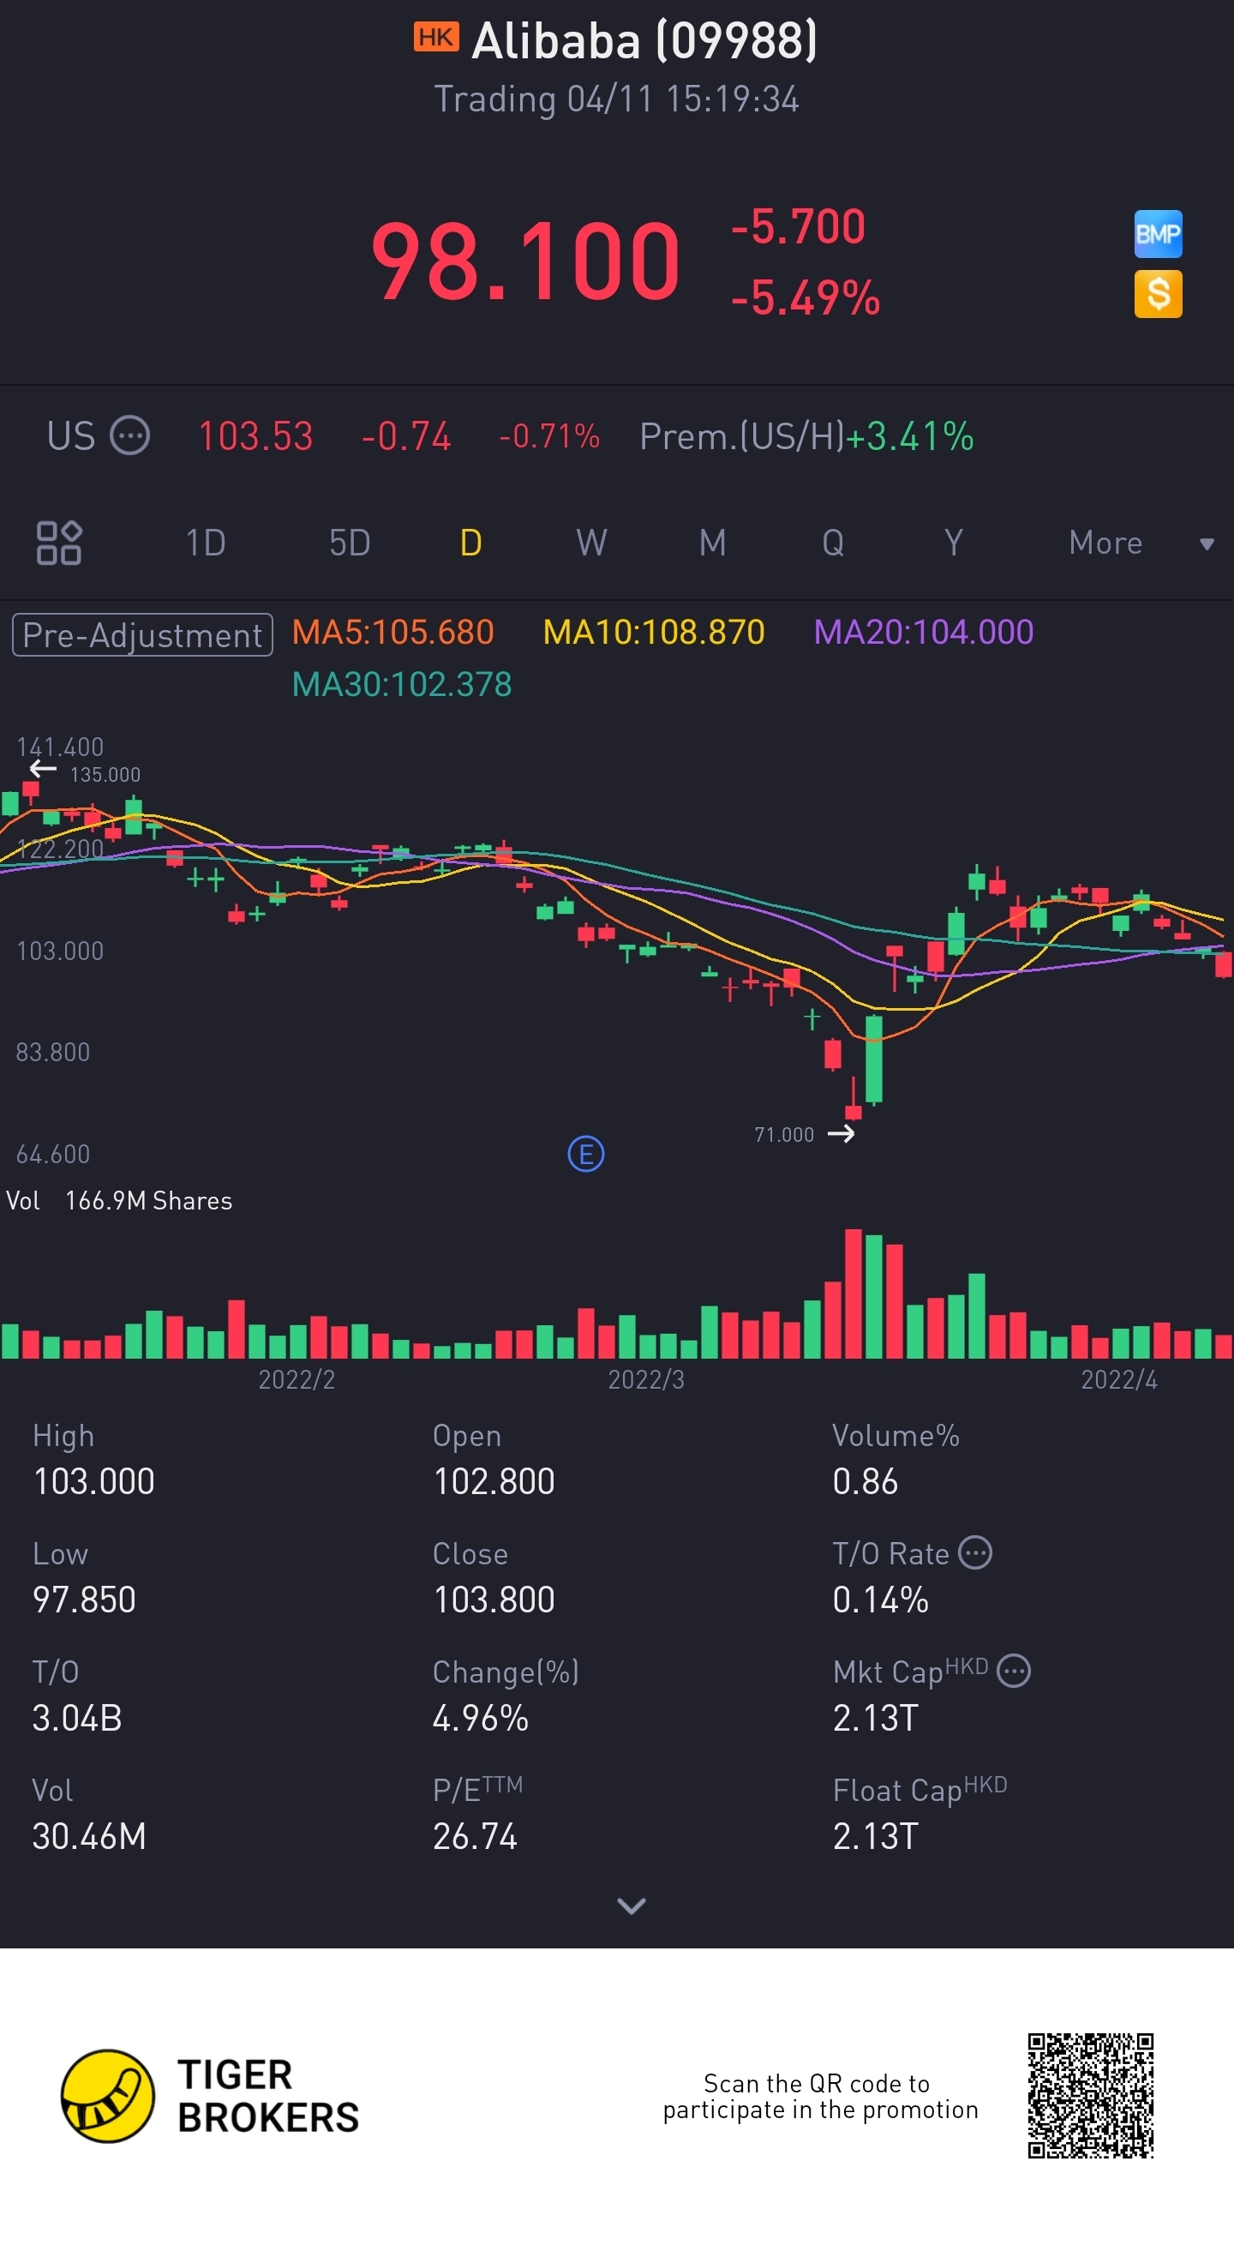
Task: Tap the MA10:108.870 indicator label
Action: [654, 632]
